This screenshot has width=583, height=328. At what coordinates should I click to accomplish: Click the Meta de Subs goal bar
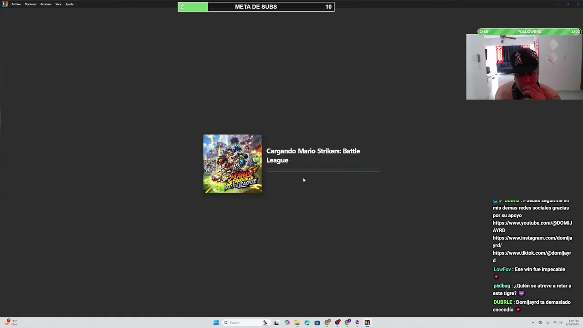click(x=256, y=7)
